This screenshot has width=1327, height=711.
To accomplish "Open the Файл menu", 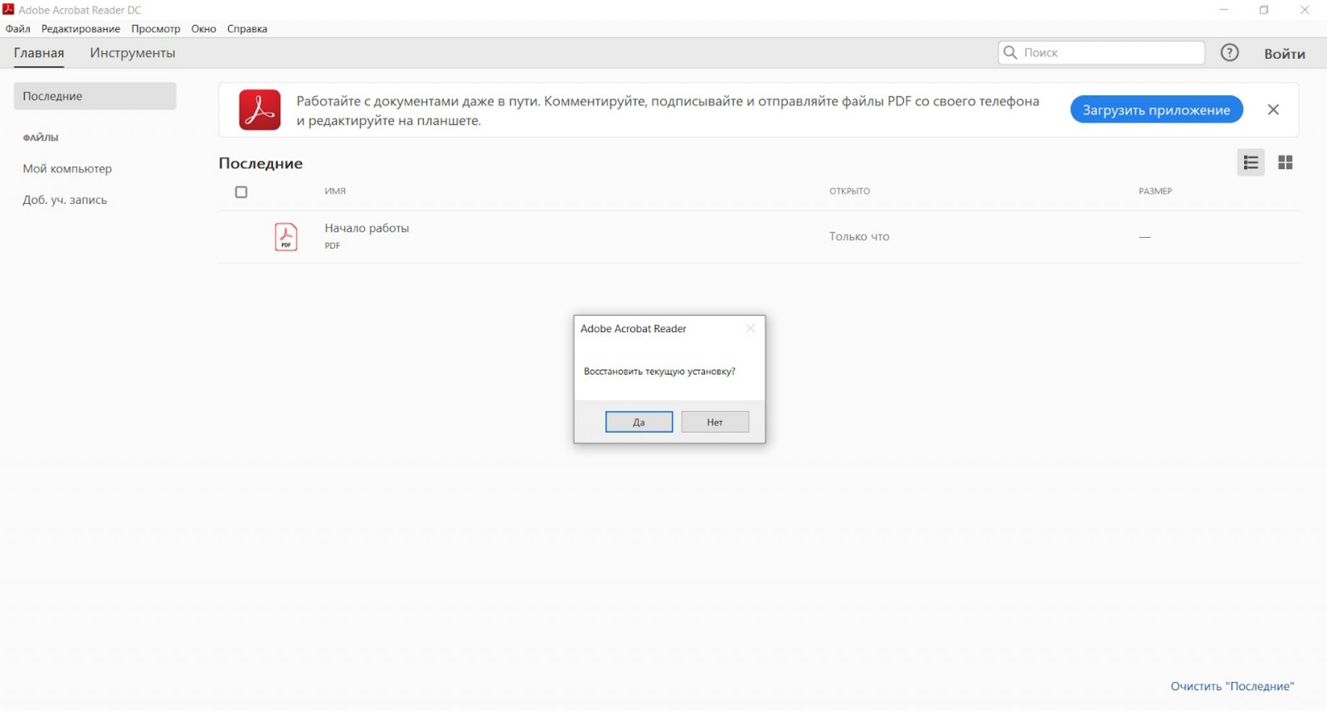I will 17,28.
